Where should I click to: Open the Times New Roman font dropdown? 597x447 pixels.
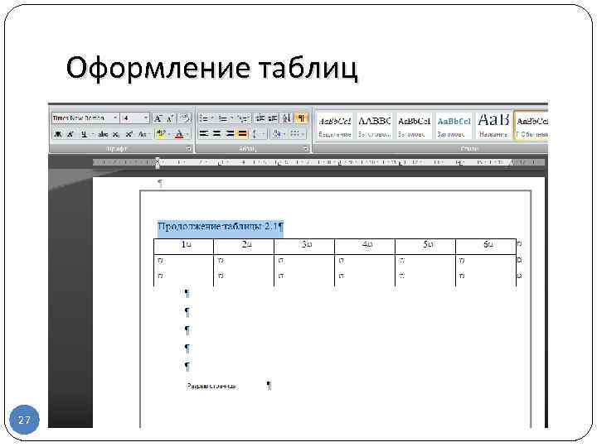click(x=115, y=118)
